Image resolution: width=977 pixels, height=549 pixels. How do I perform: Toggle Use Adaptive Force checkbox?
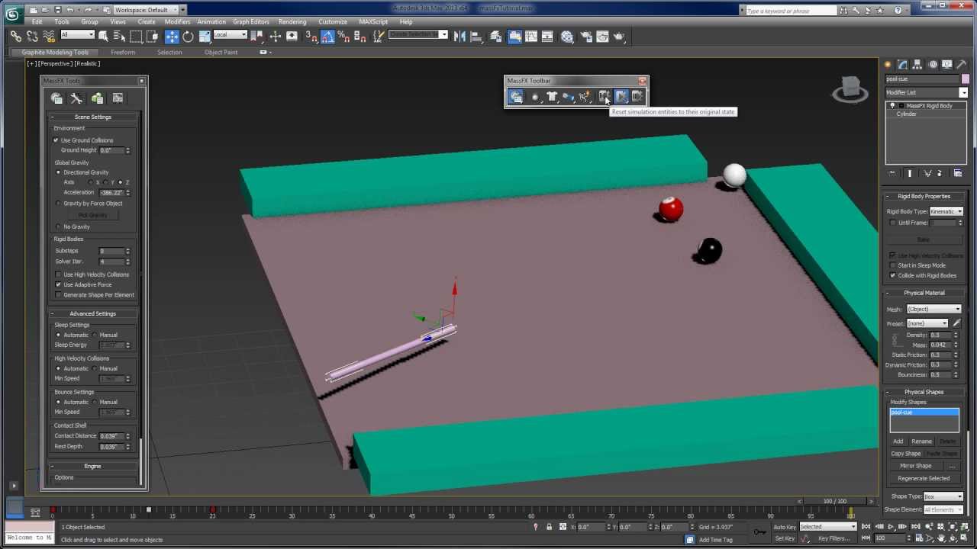click(x=59, y=284)
